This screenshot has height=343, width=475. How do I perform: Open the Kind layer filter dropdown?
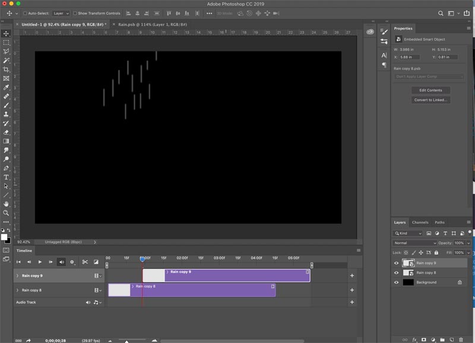pos(407,233)
